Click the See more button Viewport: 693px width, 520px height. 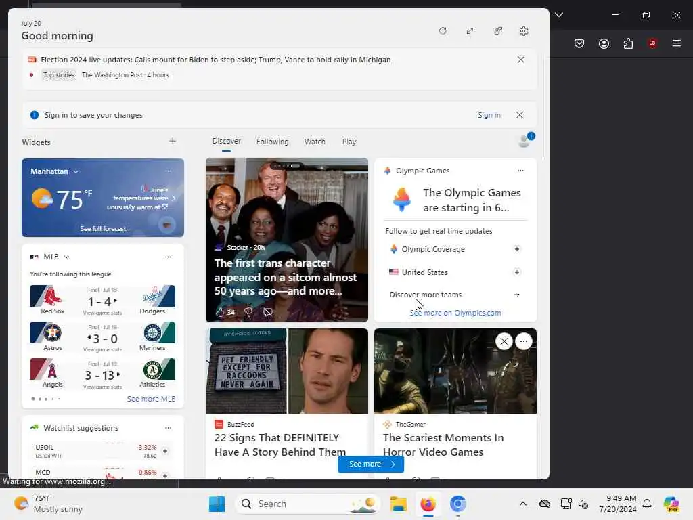point(370,464)
